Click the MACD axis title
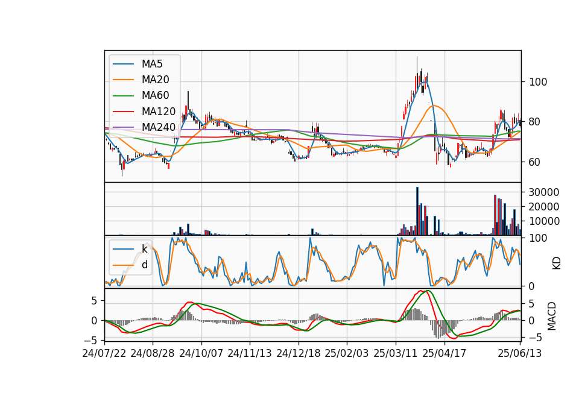This screenshot has width=579, height=416. pos(552,316)
